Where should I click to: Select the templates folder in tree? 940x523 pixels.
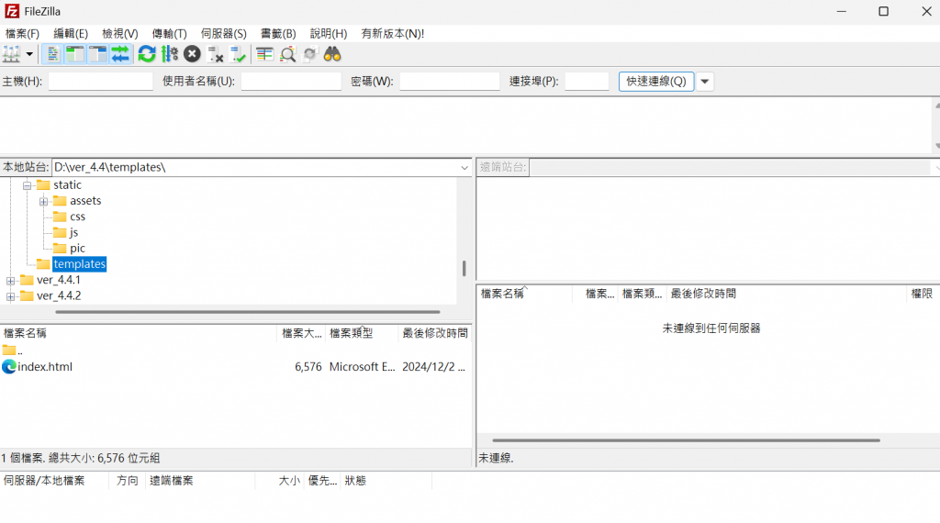tap(79, 264)
